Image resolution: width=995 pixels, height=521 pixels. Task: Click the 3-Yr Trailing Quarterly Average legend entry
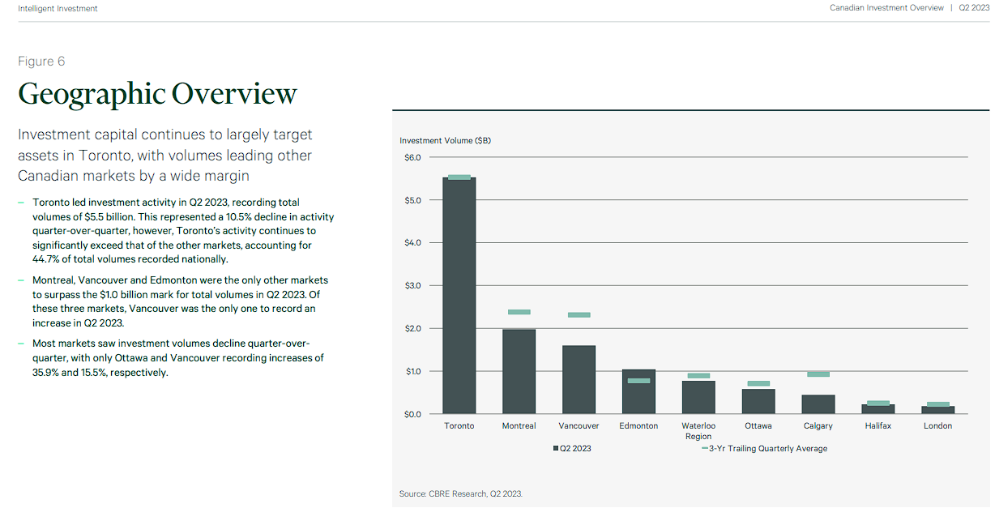(x=764, y=448)
